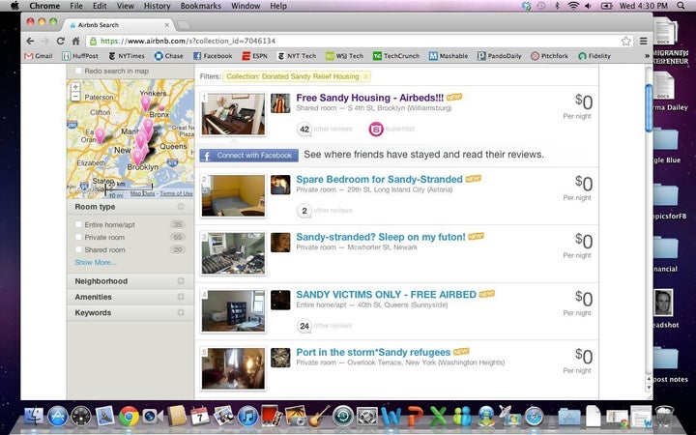Click the page vertical scrollbar thumb

click(649, 108)
